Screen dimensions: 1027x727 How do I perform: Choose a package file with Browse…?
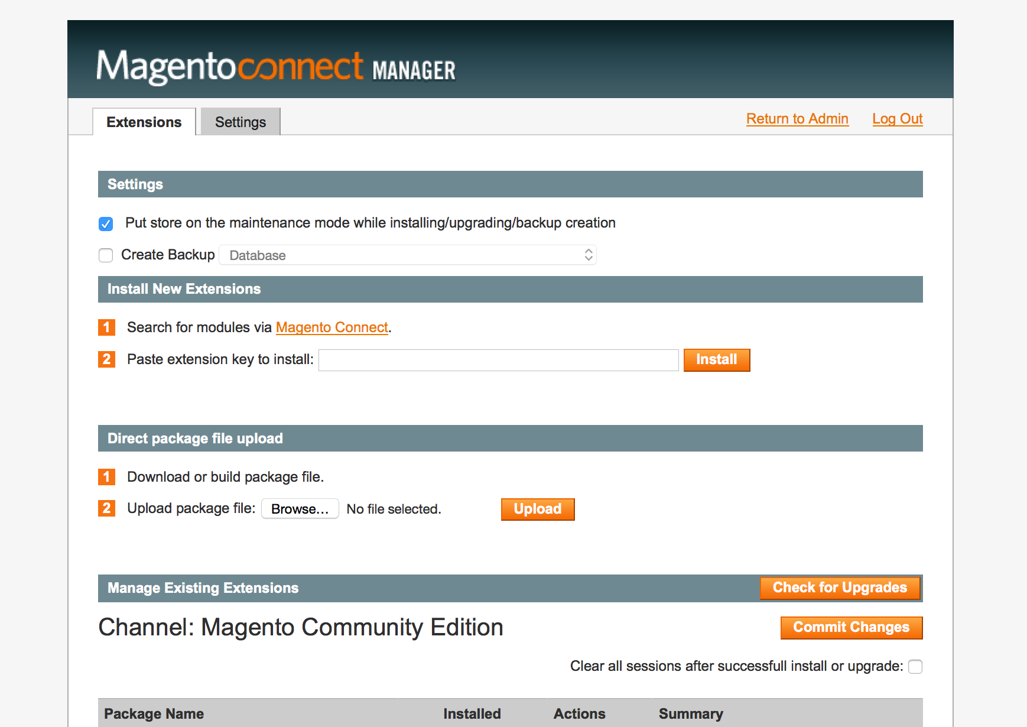[300, 509]
